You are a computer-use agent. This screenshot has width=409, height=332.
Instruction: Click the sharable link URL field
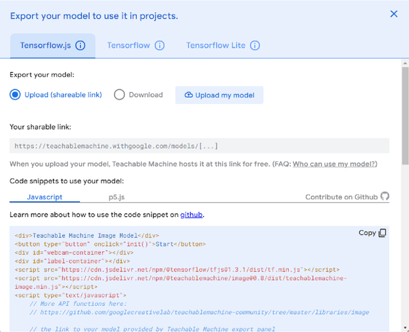pyautogui.click(x=199, y=146)
